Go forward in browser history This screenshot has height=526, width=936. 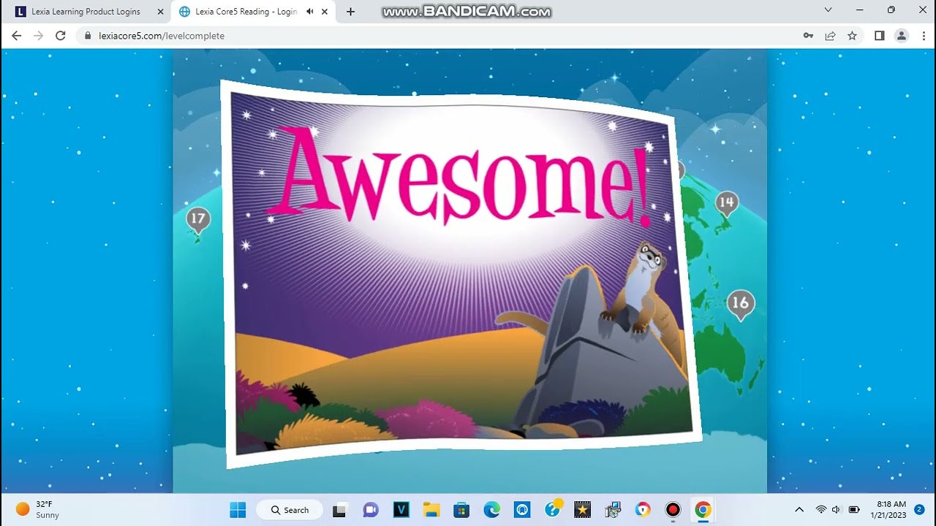tap(39, 36)
